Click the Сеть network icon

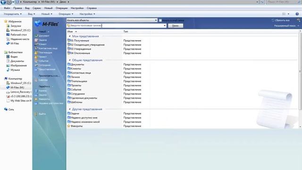click(x=6, y=109)
